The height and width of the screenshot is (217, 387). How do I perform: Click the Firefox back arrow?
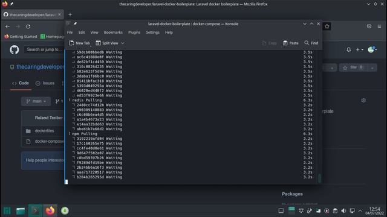7,27
